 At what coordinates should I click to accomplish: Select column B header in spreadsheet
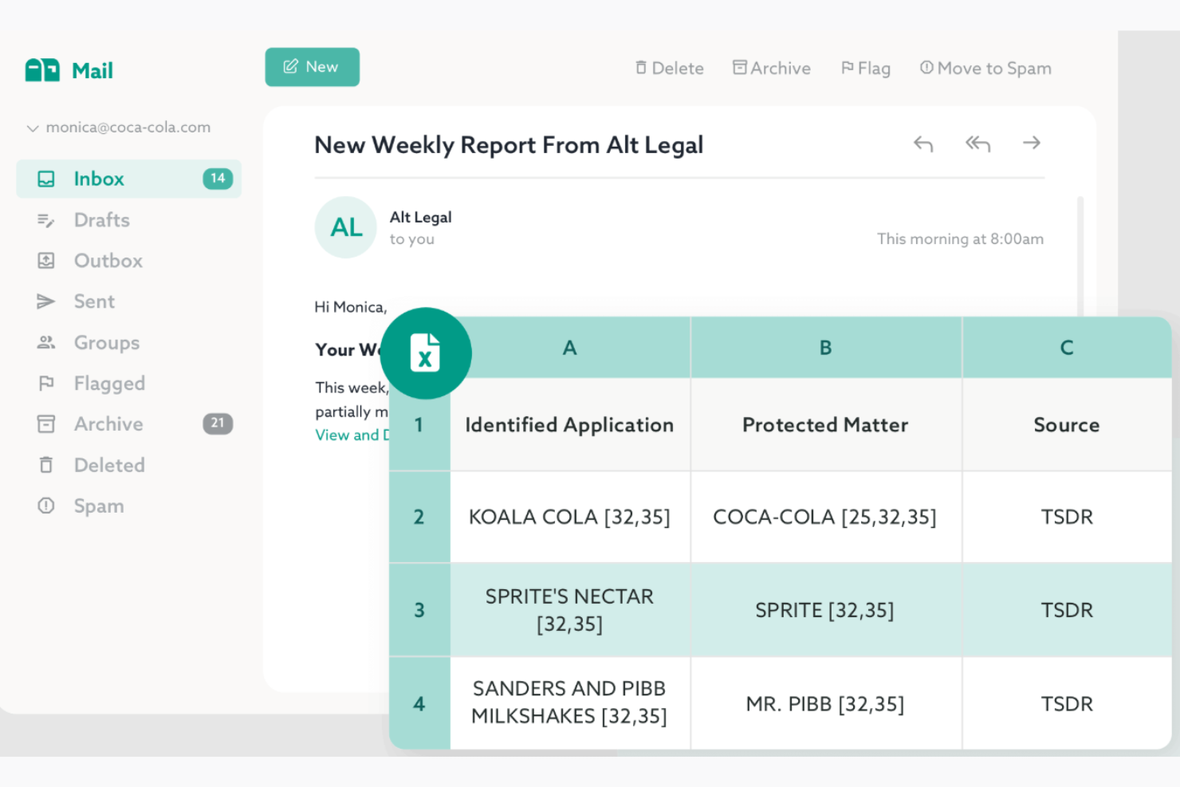pos(826,348)
